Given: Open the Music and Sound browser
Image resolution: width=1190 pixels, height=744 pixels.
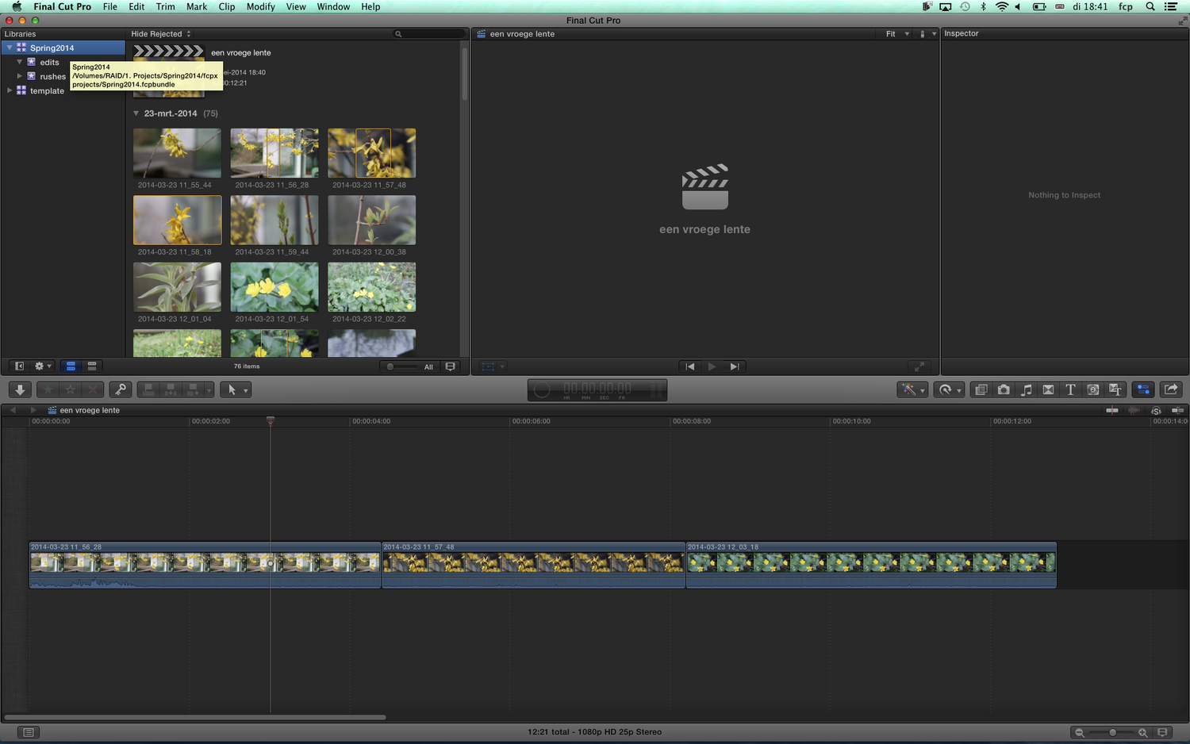Looking at the screenshot, I should point(1026,389).
